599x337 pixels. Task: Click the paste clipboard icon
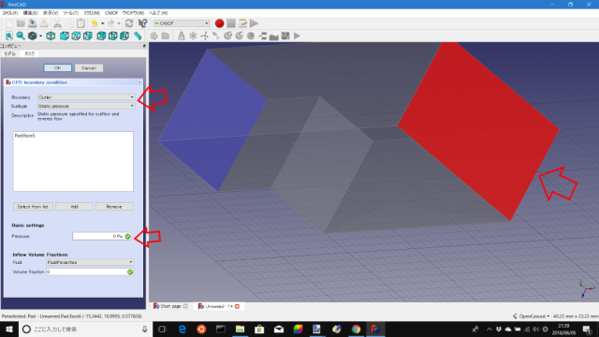coord(80,23)
